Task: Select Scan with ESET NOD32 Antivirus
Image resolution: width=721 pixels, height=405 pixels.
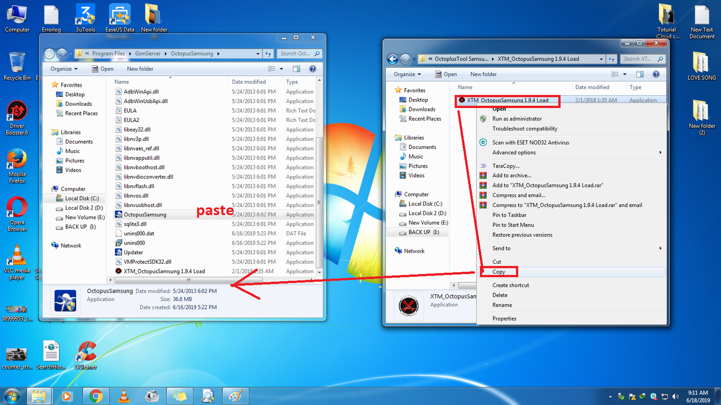Action: [571, 142]
